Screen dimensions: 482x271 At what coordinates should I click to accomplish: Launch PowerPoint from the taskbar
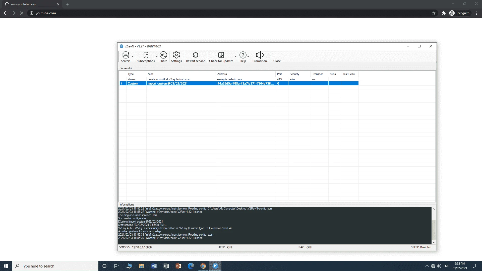(x=178, y=266)
